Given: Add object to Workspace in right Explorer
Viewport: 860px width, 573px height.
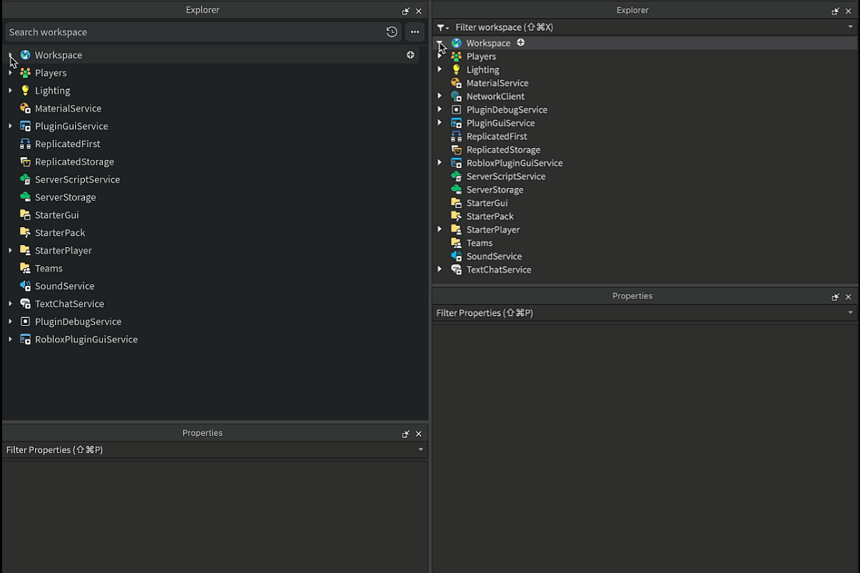Looking at the screenshot, I should pos(520,43).
